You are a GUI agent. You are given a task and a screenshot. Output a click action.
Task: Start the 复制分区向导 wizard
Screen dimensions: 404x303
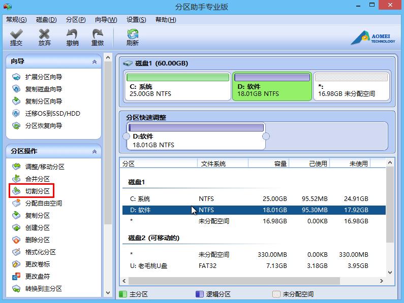pos(38,101)
